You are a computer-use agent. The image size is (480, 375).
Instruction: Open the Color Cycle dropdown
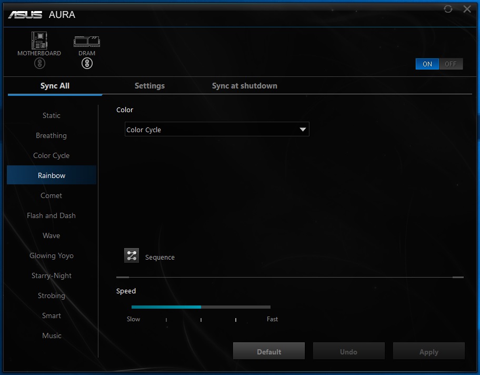pos(217,129)
